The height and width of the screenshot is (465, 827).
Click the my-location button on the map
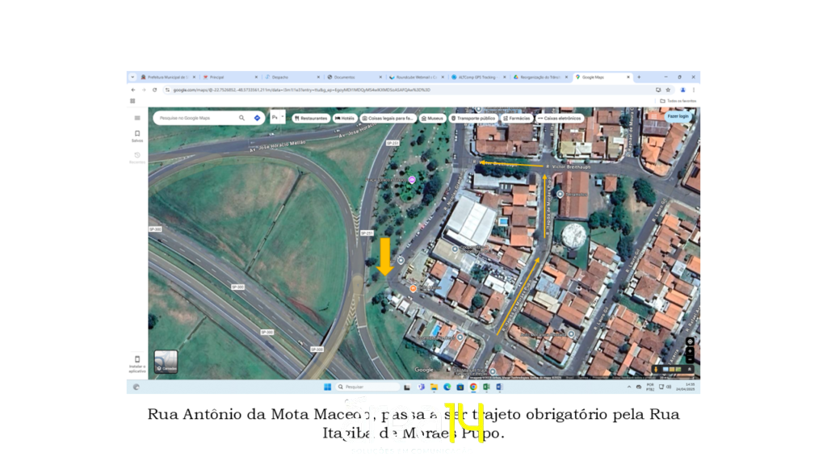click(690, 341)
